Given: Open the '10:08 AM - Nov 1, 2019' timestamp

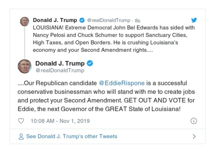Looking at the screenshot, I should tap(60, 121).
